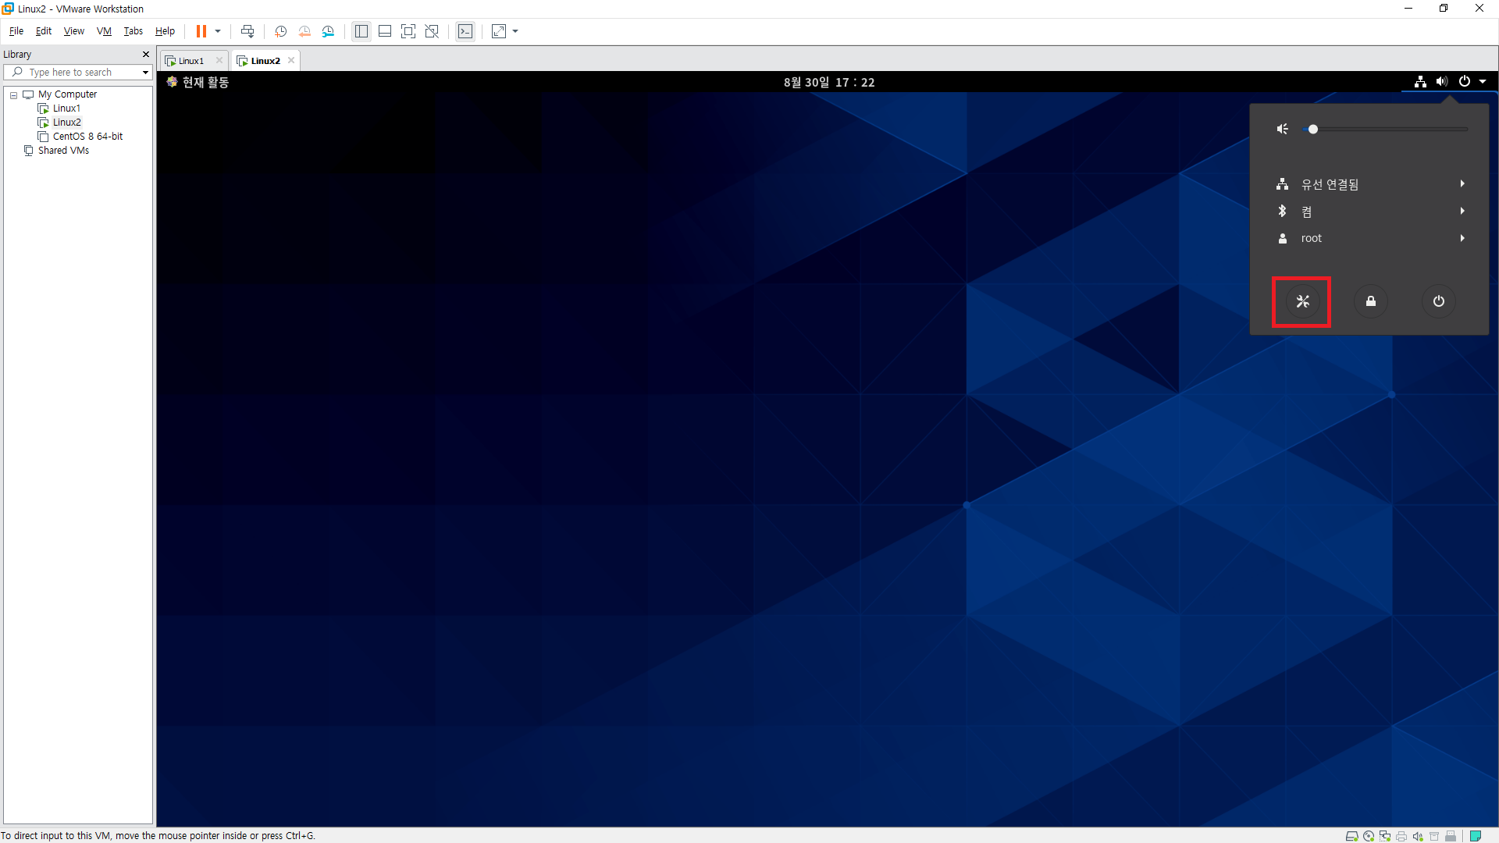This screenshot has width=1499, height=843.
Task: Open the VM menu
Action: point(104,31)
